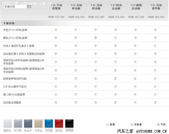The image size is (169, 134).
Task: Click equipped icon for 第二排4/6分割座椅 under 1.6T 新锐运动版
Action: (x=135, y=95)
